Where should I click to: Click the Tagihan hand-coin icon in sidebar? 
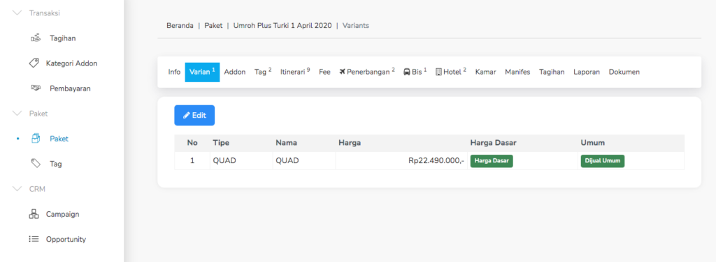(36, 38)
